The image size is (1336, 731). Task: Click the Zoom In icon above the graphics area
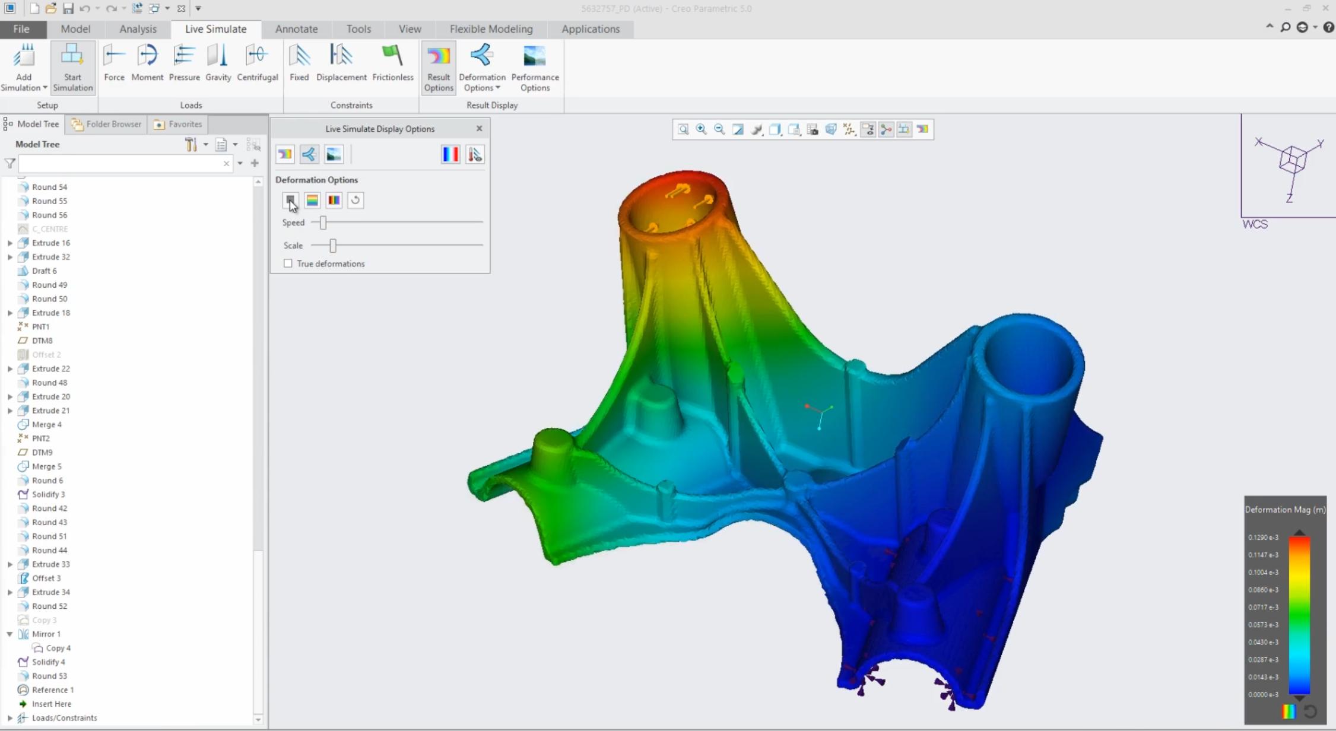(x=701, y=129)
